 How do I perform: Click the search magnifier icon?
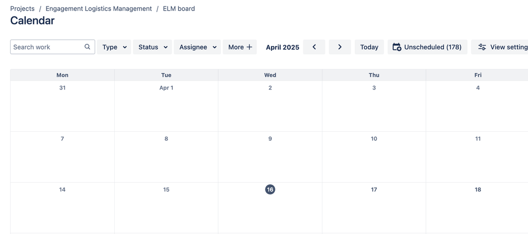(x=87, y=47)
